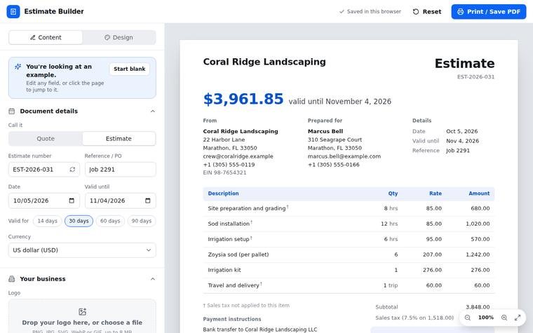Collapse the Document details section
This screenshot has width=533, height=333.
click(x=153, y=111)
